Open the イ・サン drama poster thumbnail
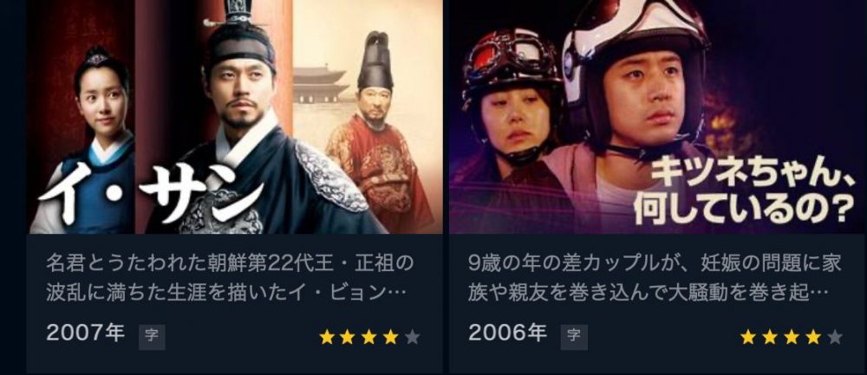 tap(235, 117)
